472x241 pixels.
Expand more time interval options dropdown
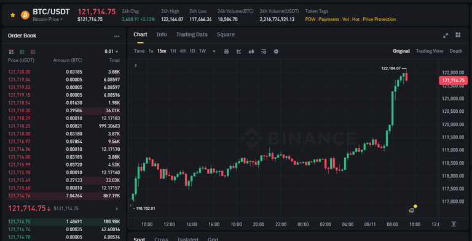214,51
